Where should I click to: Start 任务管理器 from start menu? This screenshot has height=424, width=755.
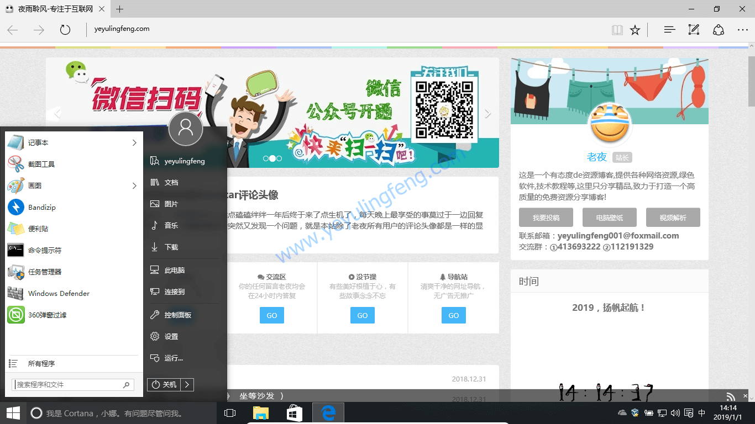click(x=74, y=272)
